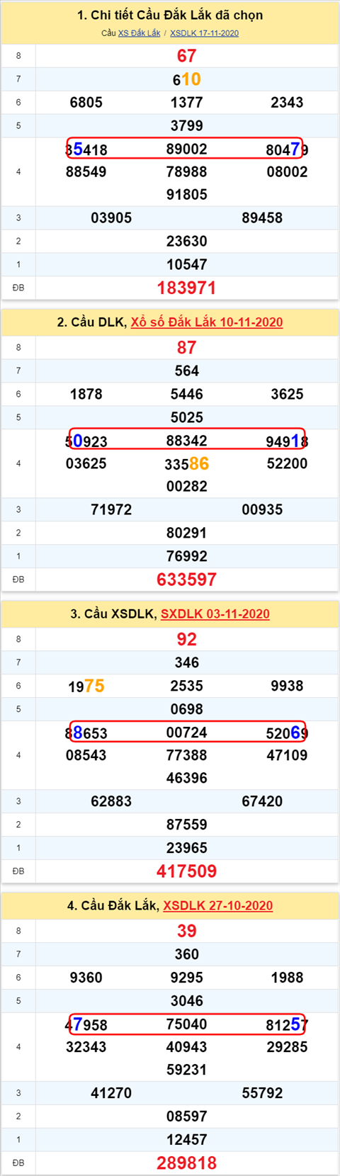Click the number 47109
340x1176 pixels.
coord(287,756)
